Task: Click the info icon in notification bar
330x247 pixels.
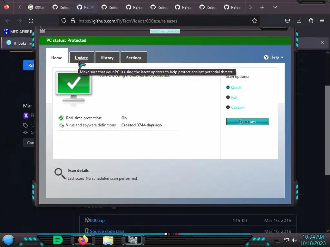Action: click(9, 43)
